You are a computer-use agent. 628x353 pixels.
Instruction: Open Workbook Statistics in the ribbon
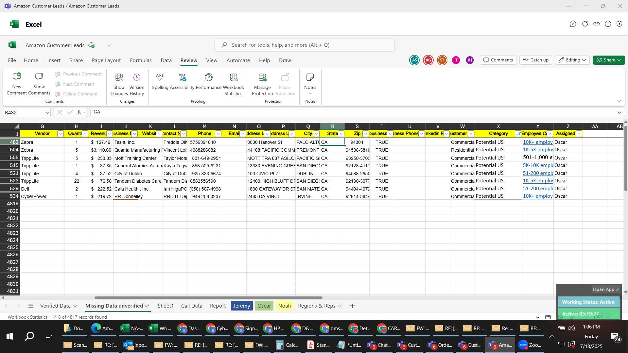tap(234, 84)
